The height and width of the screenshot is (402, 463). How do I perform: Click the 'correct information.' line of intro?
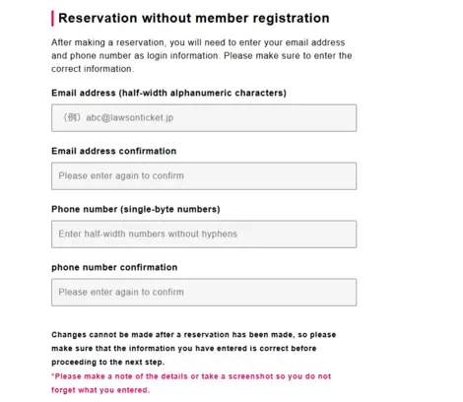[93, 69]
